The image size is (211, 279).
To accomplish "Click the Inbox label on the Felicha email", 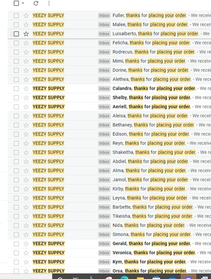I will coord(104,43).
